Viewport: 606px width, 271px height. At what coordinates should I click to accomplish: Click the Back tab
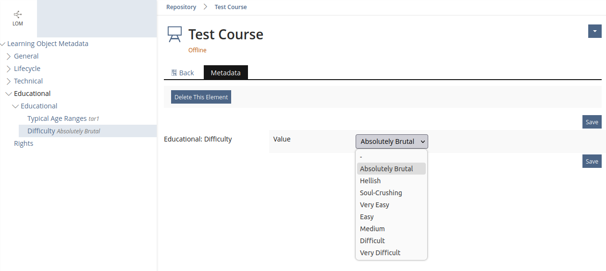point(183,73)
